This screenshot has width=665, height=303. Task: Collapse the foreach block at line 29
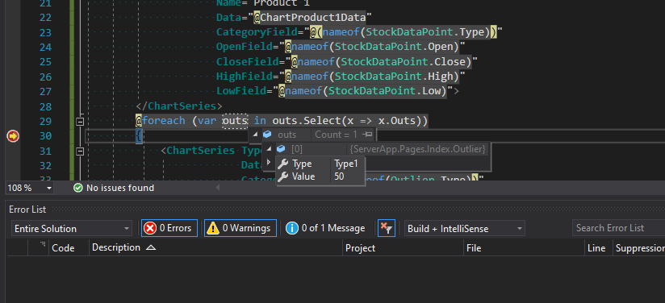[x=80, y=122]
